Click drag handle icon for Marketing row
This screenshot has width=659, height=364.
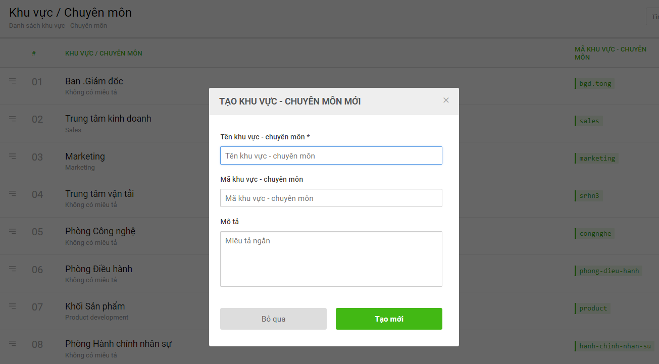[x=13, y=156]
